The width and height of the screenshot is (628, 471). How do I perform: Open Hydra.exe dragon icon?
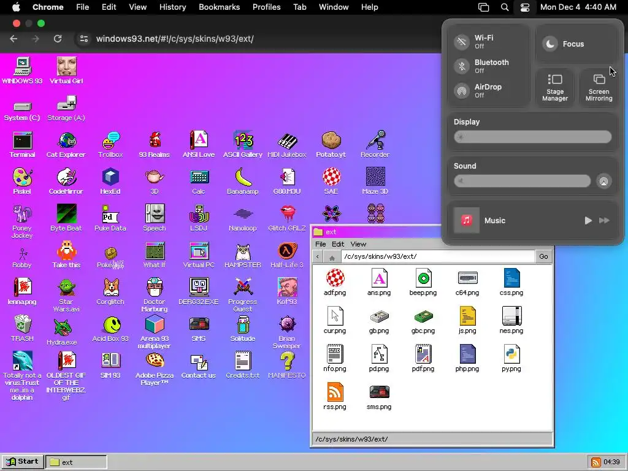tap(62, 333)
